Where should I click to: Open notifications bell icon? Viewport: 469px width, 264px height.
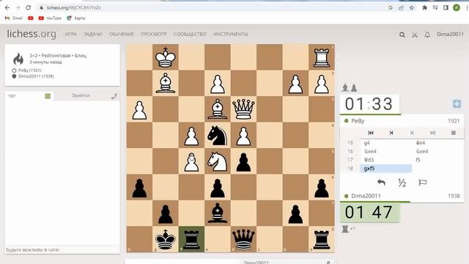[x=427, y=34]
